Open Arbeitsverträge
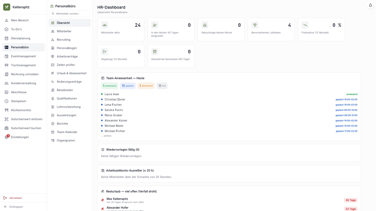This screenshot has width=376, height=211. tap(70, 57)
